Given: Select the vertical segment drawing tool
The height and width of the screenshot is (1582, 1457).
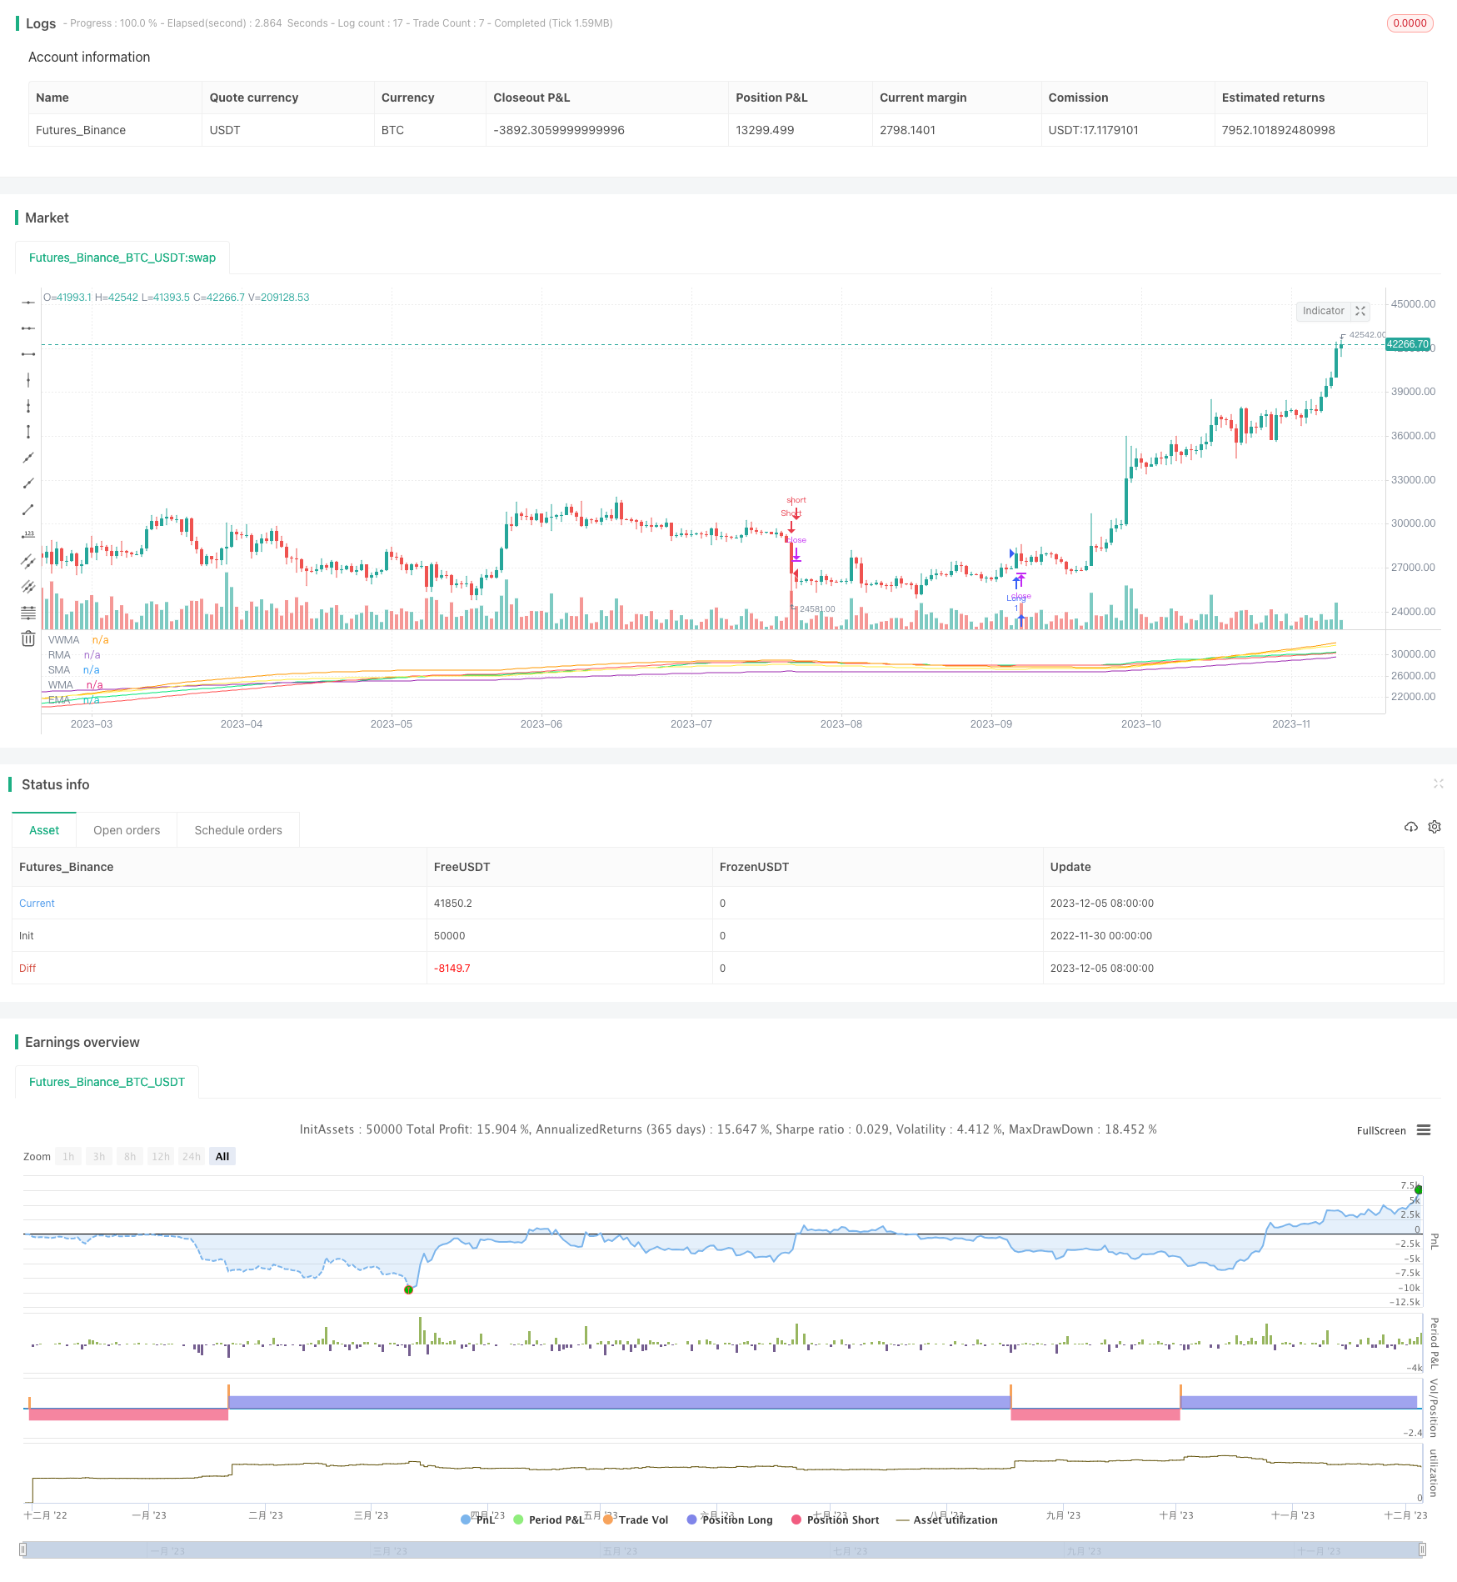Looking at the screenshot, I should 28,432.
